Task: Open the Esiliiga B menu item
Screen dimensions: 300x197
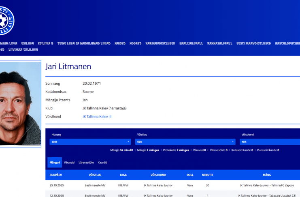Action: coord(45,43)
